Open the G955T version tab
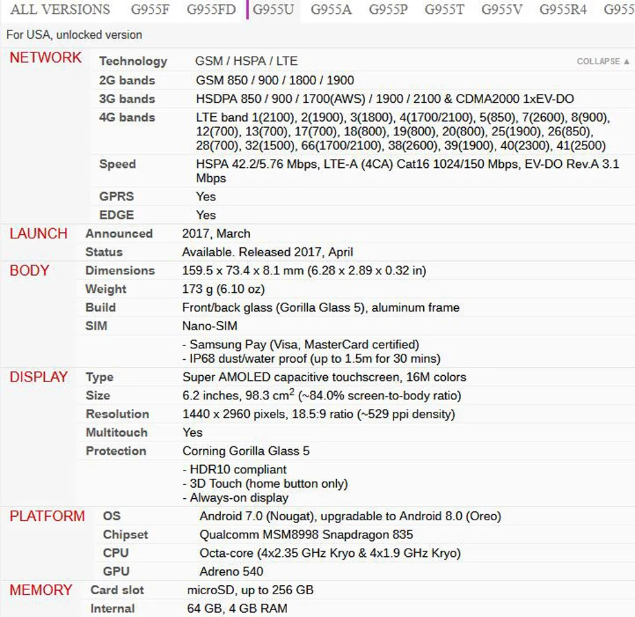This screenshot has height=617, width=635. (x=444, y=9)
